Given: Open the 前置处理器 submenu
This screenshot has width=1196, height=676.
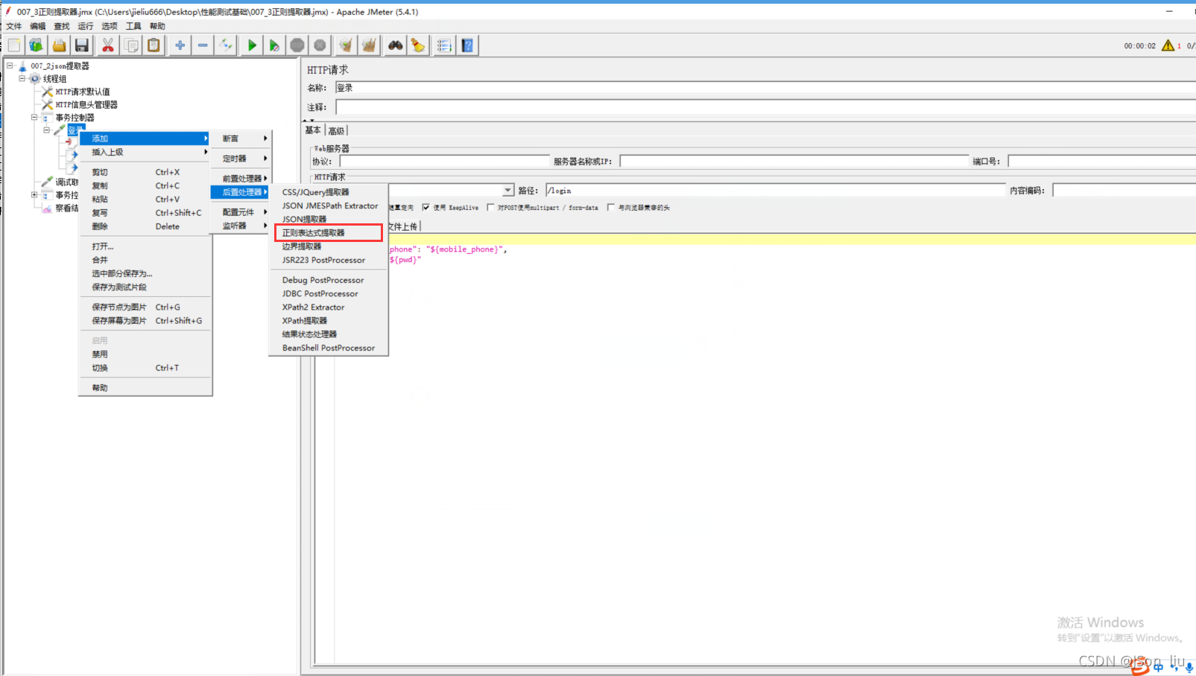Looking at the screenshot, I should [241, 179].
